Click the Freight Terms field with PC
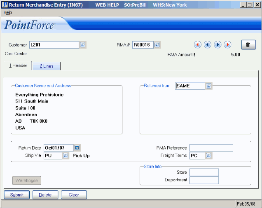The width and height of the screenshot is (262, 208). point(197,156)
